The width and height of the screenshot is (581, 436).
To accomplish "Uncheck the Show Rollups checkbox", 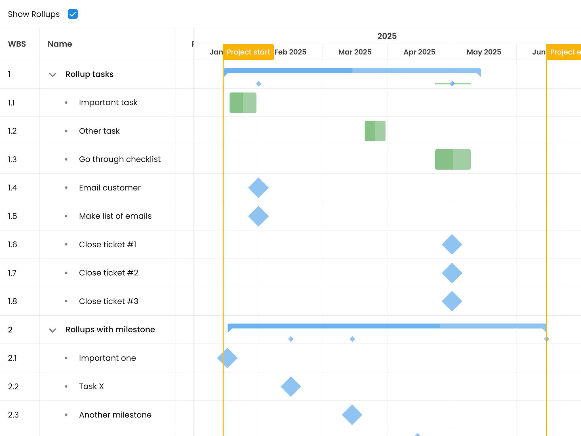I will point(73,14).
